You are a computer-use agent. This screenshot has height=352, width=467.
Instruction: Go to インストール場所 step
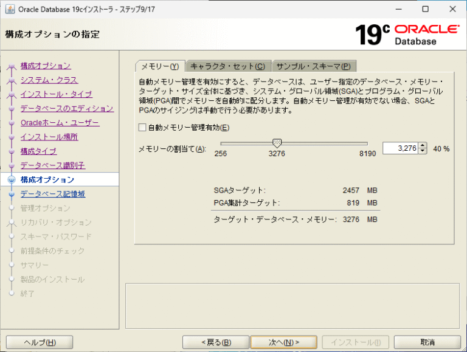49,137
